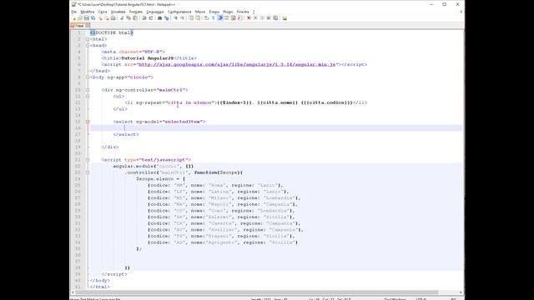Open the Linguaggio menu
Image resolution: width=534 pixels, height=300 pixels.
click(155, 12)
